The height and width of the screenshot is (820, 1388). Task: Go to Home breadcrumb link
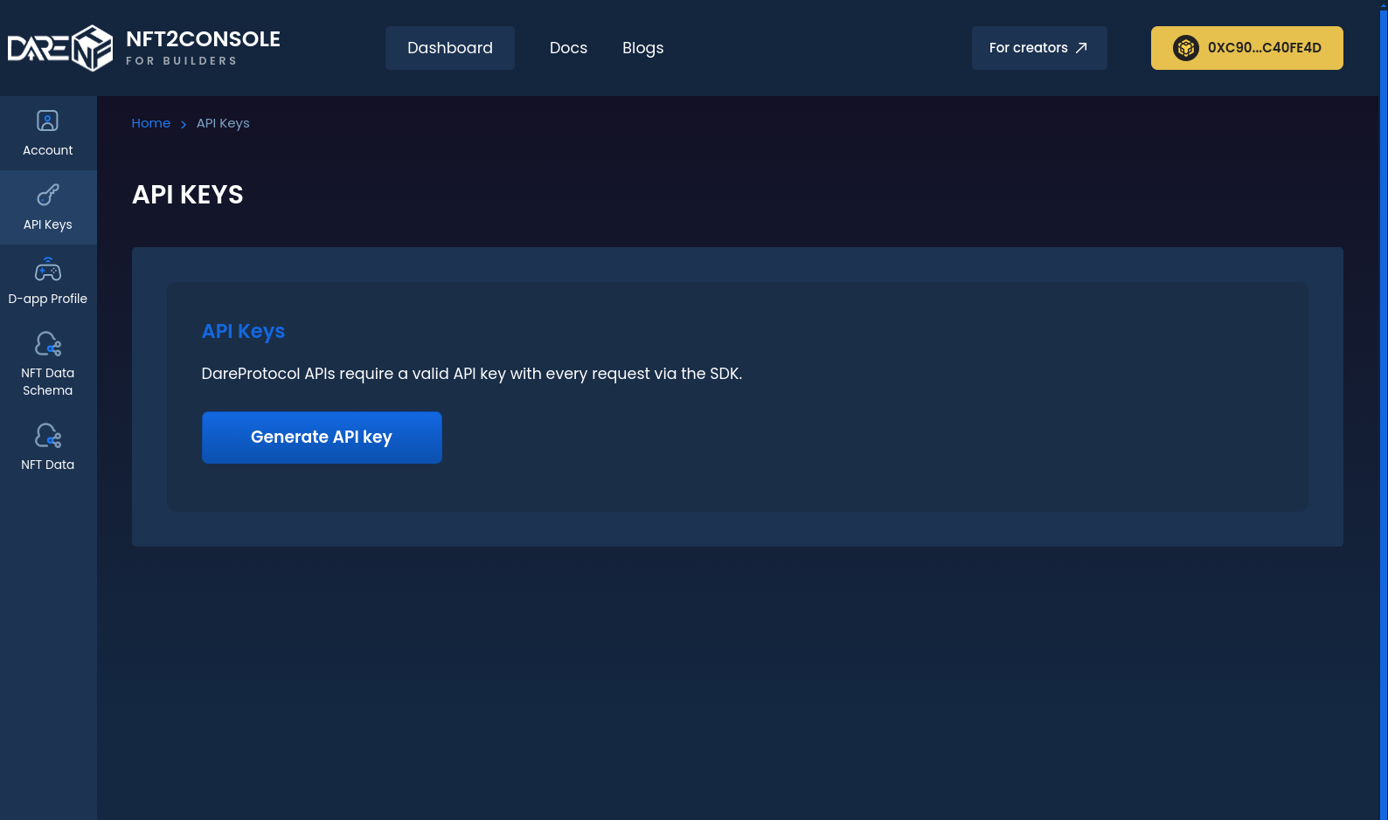(x=151, y=123)
